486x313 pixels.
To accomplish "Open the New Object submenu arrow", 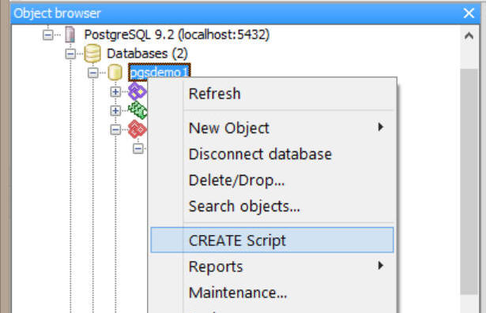I will coord(380,127).
